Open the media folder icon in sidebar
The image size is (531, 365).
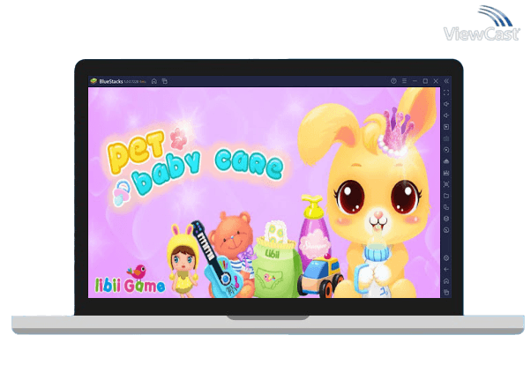(x=446, y=196)
